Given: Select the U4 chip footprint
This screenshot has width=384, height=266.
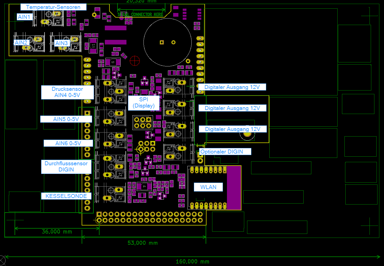Looking at the screenshot, I should coord(144,186).
